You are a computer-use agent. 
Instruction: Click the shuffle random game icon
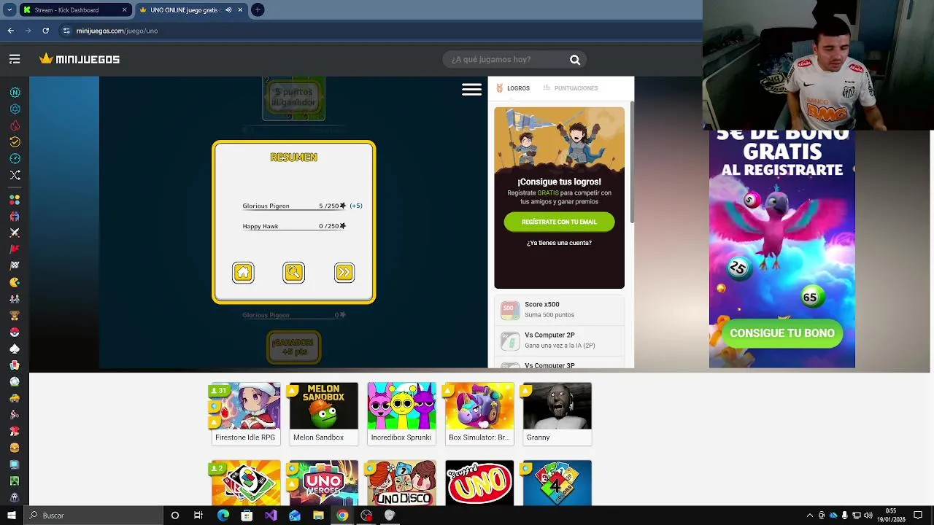(x=15, y=175)
